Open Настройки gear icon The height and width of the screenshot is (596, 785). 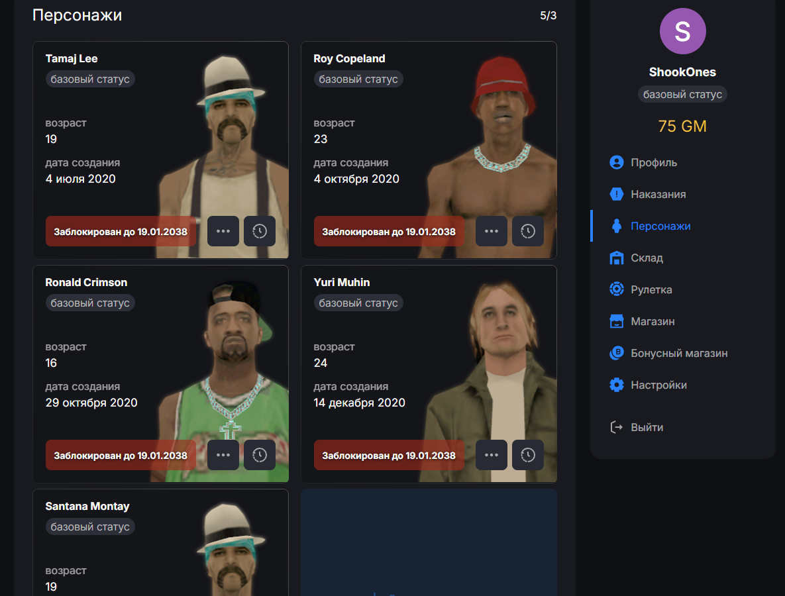[x=617, y=385]
